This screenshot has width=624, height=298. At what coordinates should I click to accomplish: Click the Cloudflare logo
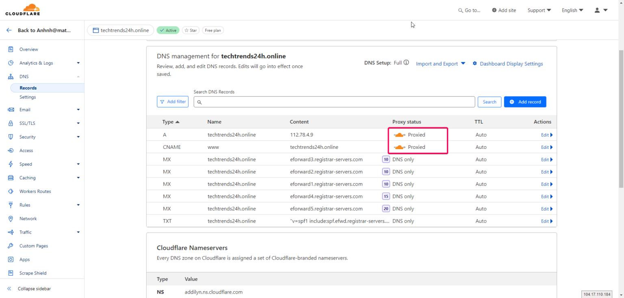[x=22, y=9]
